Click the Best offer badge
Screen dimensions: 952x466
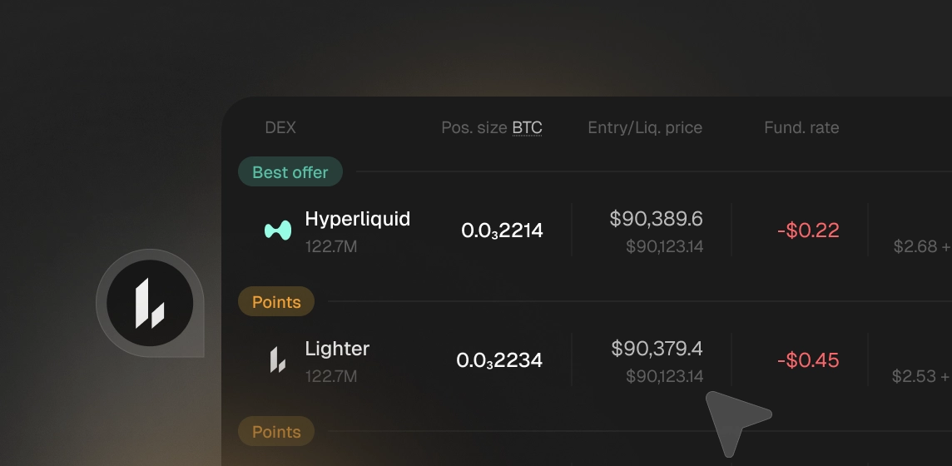pos(290,172)
